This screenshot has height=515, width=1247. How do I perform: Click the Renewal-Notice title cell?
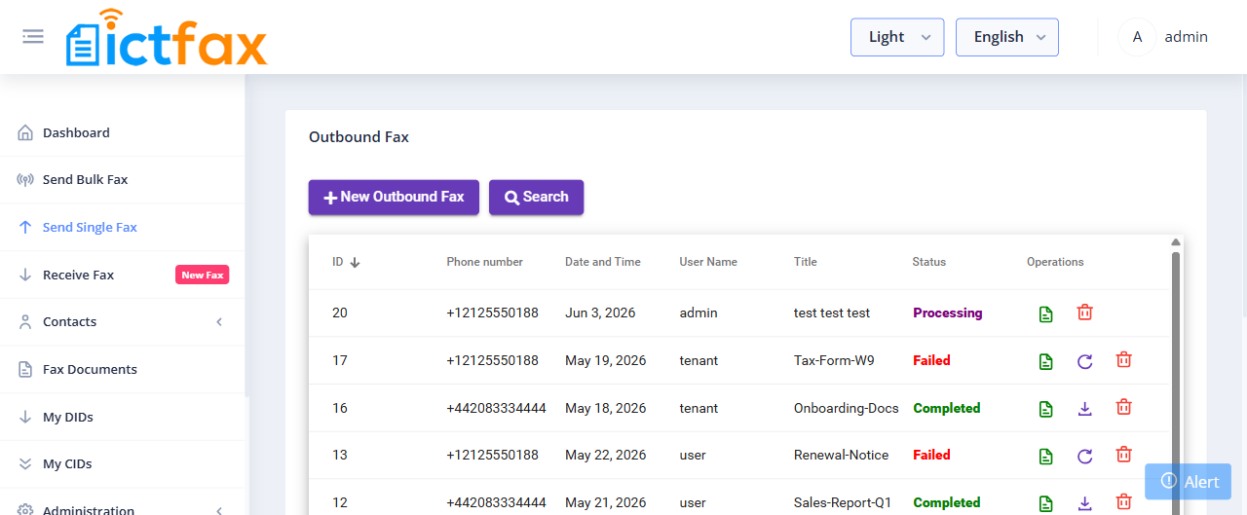tap(842, 456)
